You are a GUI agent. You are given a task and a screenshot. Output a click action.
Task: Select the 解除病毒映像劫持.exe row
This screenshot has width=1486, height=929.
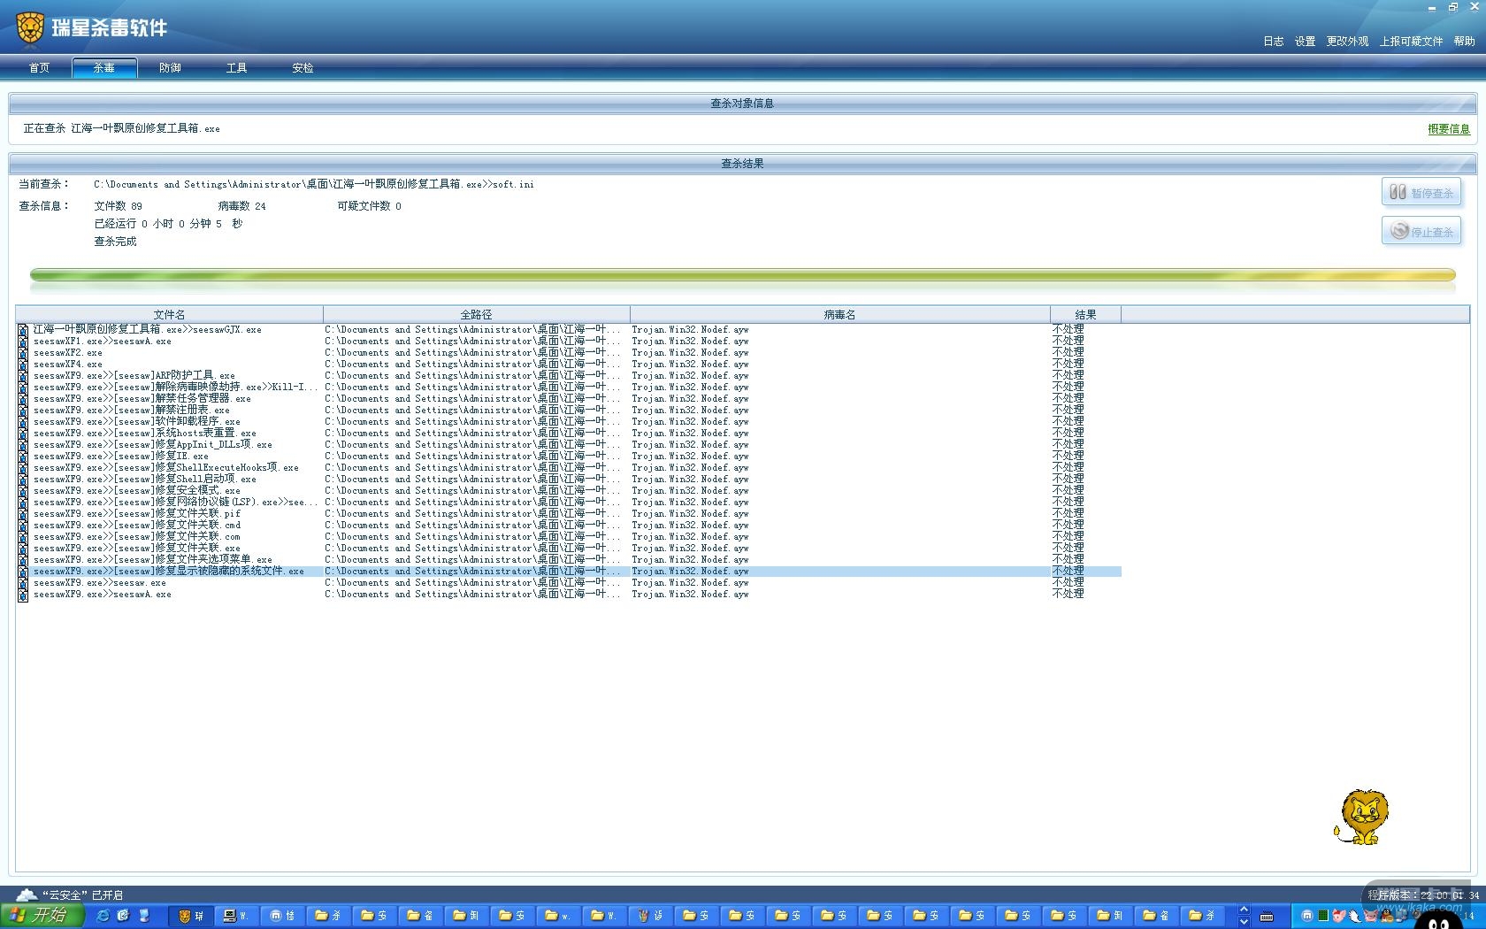point(569,387)
